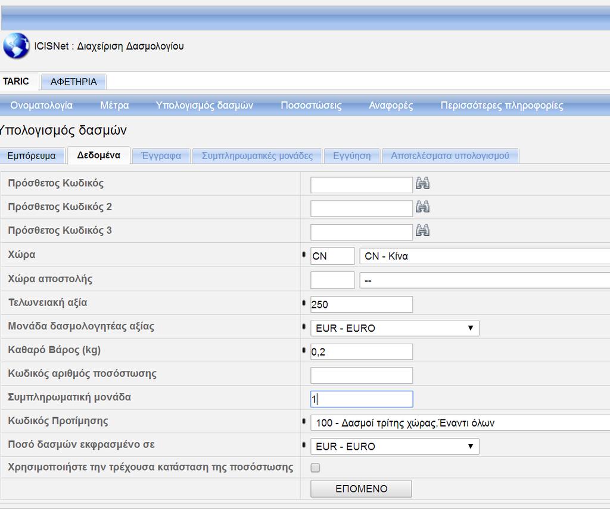The width and height of the screenshot is (610, 525).
Task: Open the Ποσό δασμών εκφρασμένο σε dropdown
Action: pyautogui.click(x=394, y=446)
